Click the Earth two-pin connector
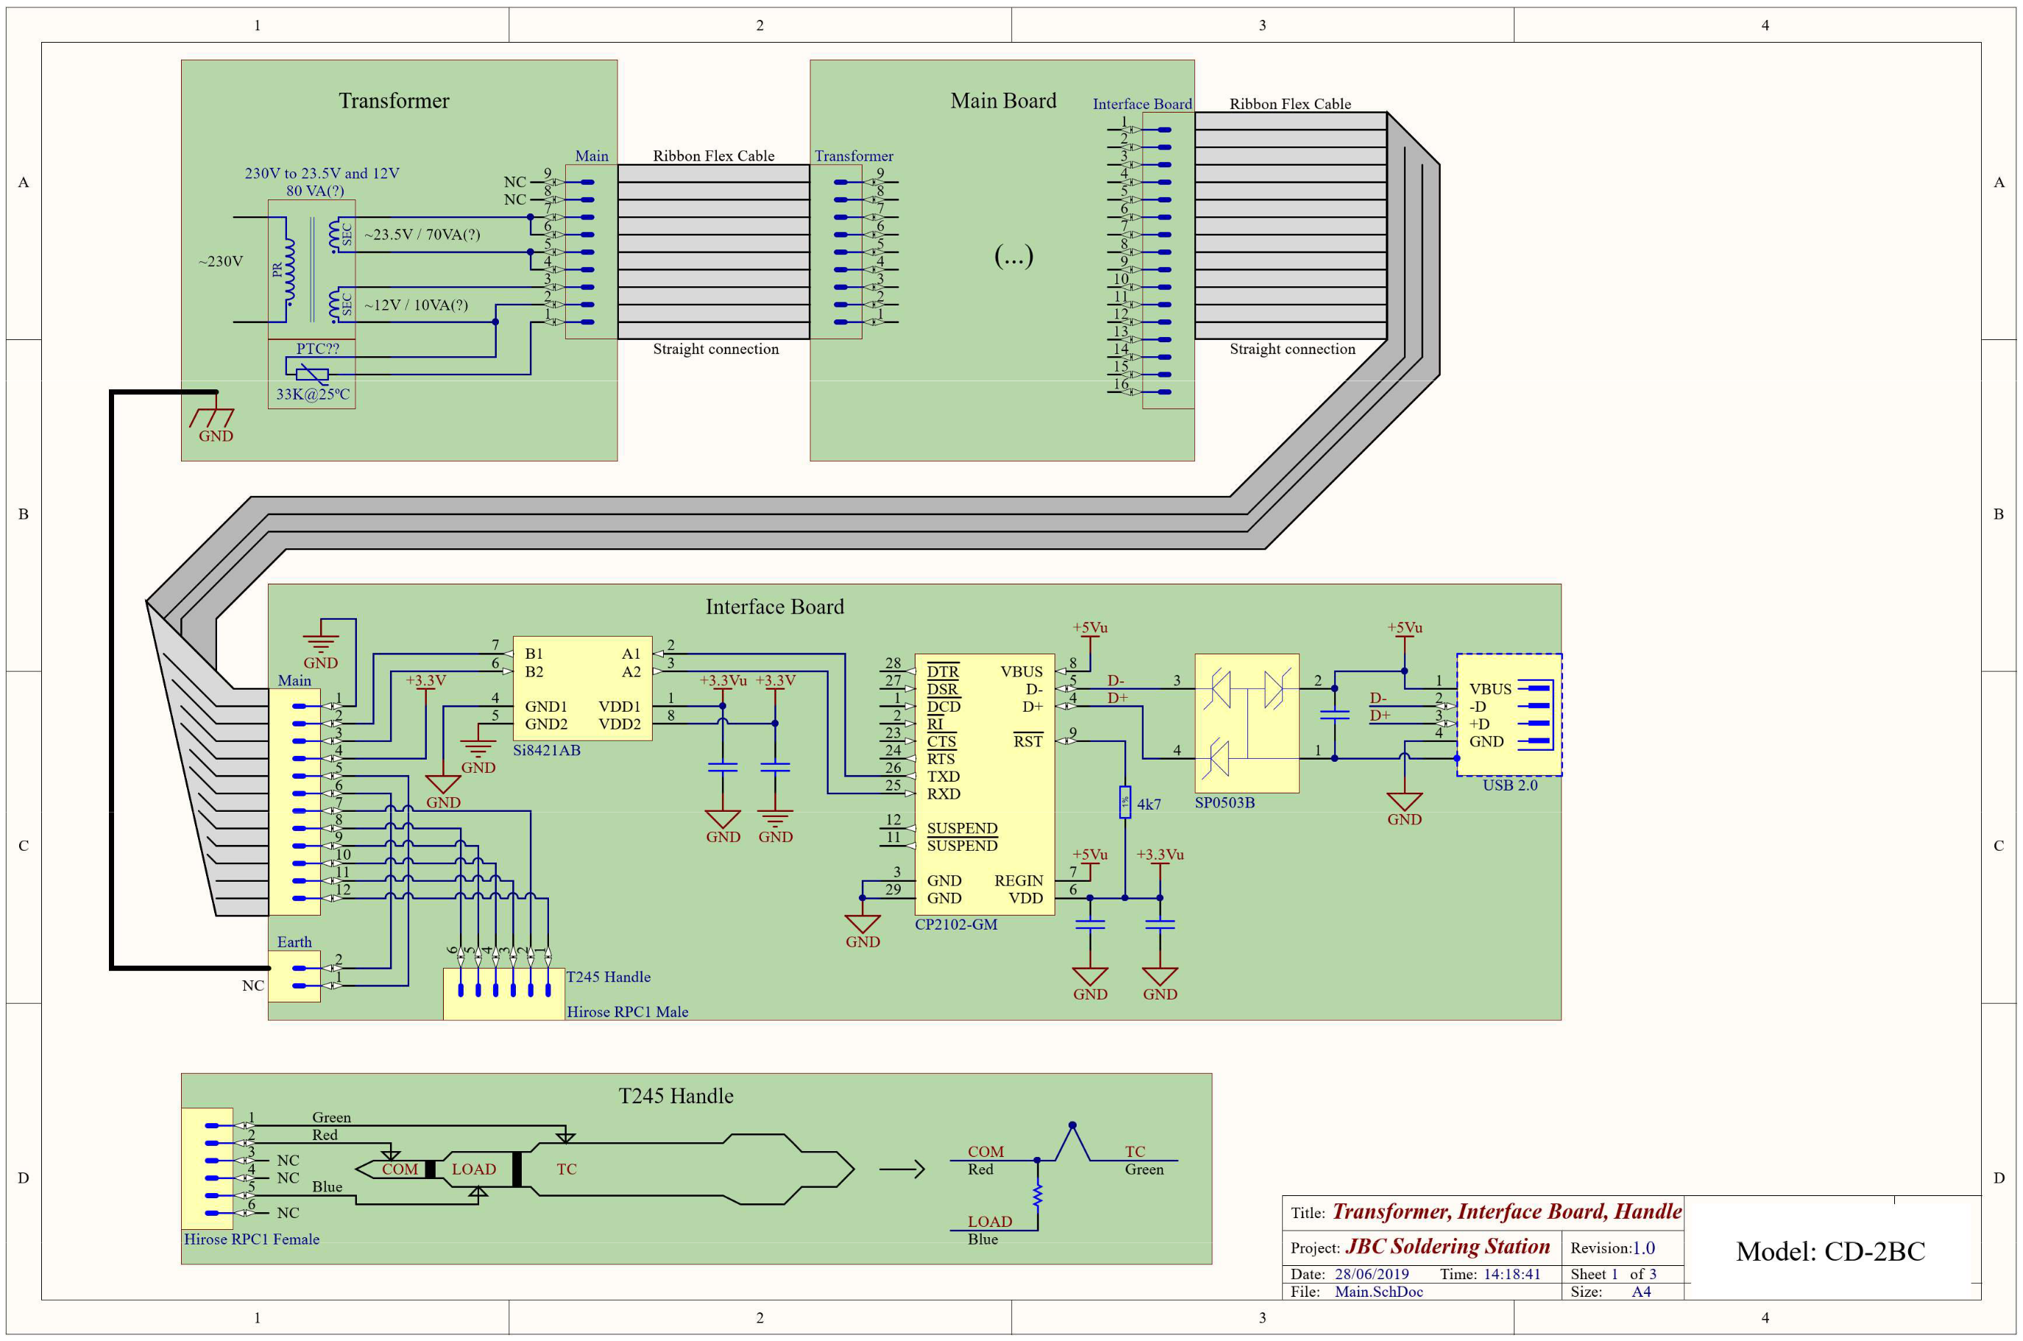Viewport: 2023px width, 1341px height. click(x=294, y=977)
